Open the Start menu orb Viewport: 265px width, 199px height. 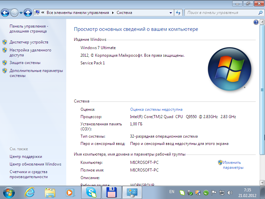click(9, 192)
